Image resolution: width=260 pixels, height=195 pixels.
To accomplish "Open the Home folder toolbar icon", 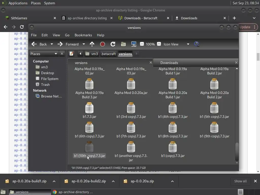I will pos(123,44).
